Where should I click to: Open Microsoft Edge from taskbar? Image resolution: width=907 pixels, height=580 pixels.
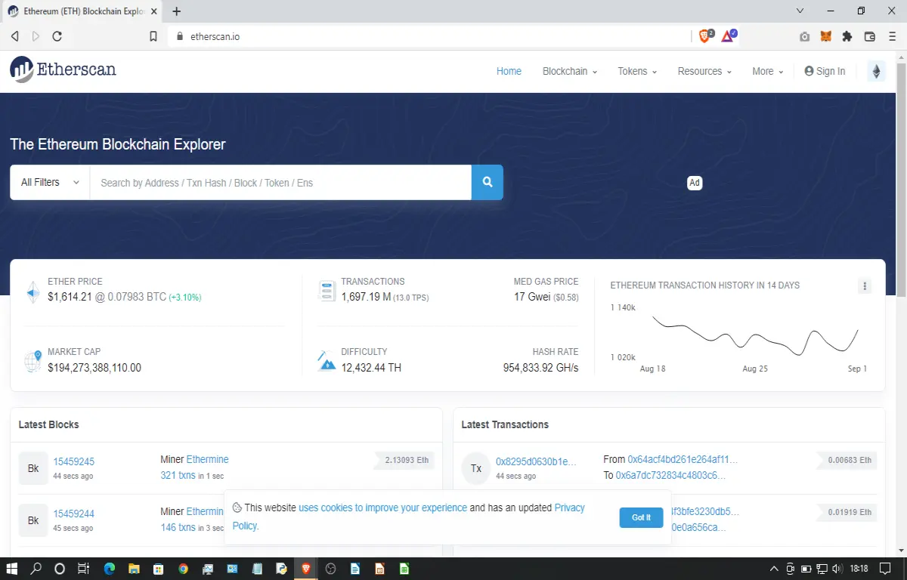109,569
